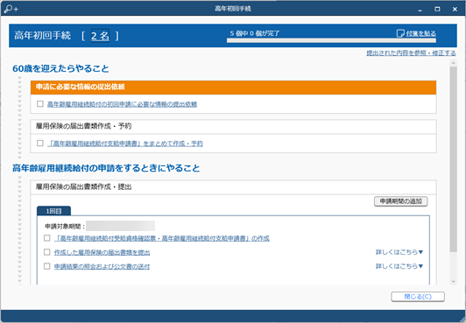Close the 高年初回手続 window
466x323 pixels.
[x=455, y=10]
